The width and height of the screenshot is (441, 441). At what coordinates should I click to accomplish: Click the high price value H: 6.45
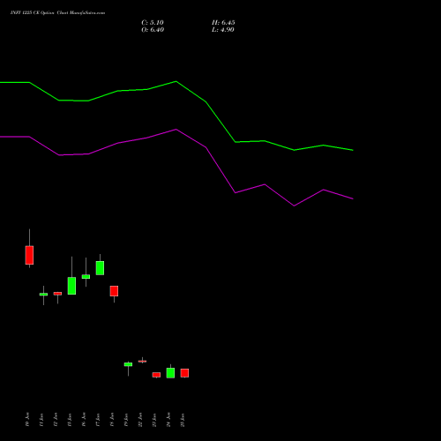[223, 23]
